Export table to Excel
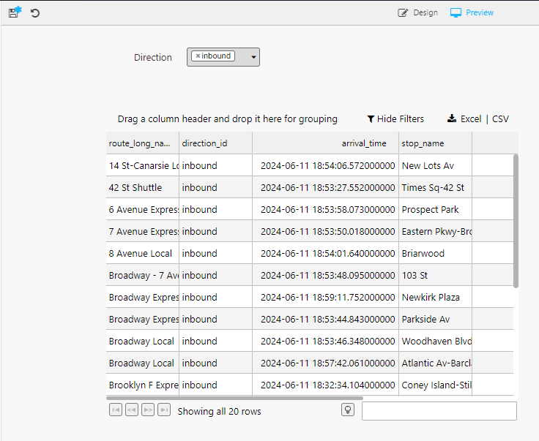The height and width of the screenshot is (441, 539). (x=464, y=118)
